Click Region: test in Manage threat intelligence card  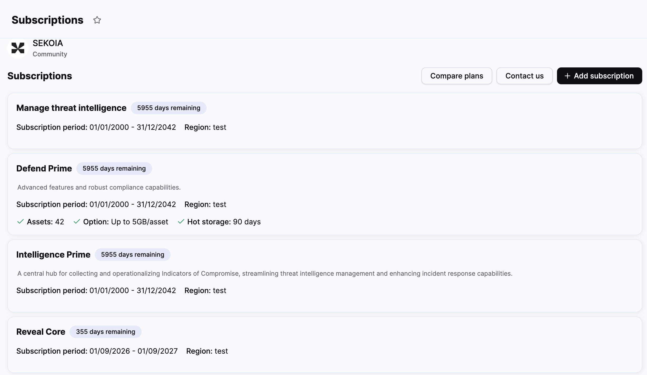(x=205, y=127)
